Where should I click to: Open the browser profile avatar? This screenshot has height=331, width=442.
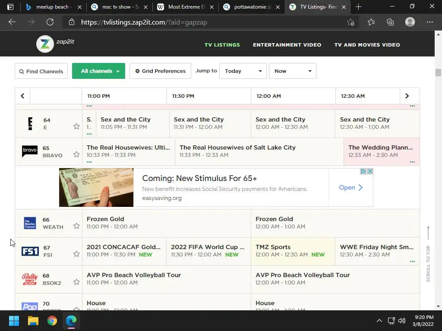point(410,22)
